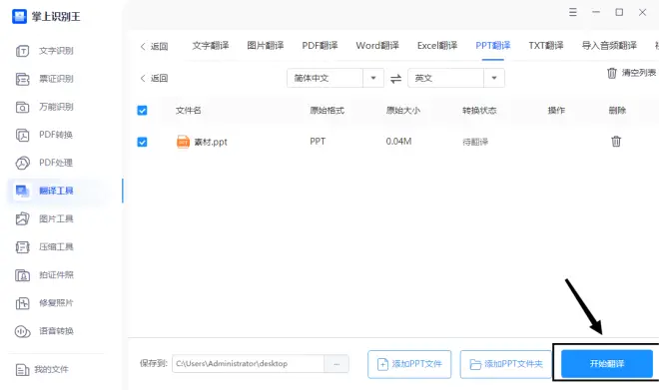Image resolution: width=659 pixels, height=390 pixels.
Task: Click the 素材.ppt file type icon
Action: tap(183, 142)
